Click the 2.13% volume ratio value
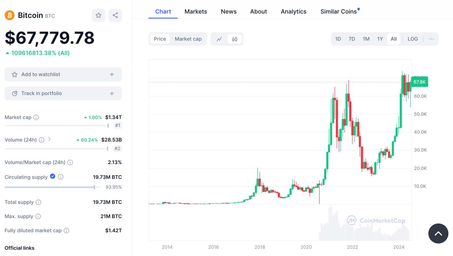Image resolution: width=453 pixels, height=256 pixels. click(115, 162)
